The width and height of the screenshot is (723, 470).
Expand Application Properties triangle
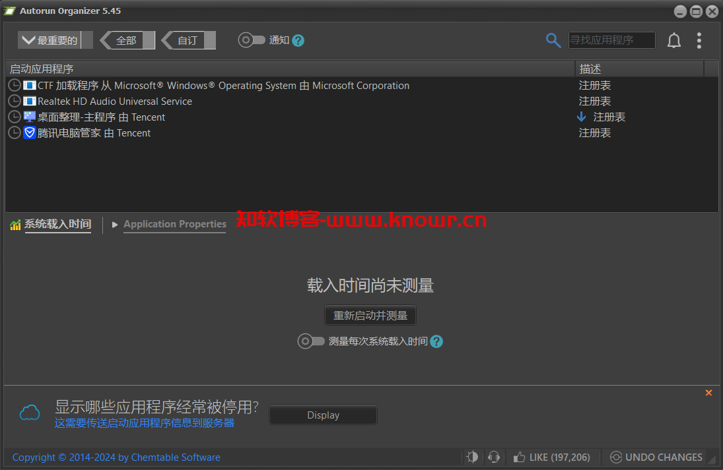115,225
